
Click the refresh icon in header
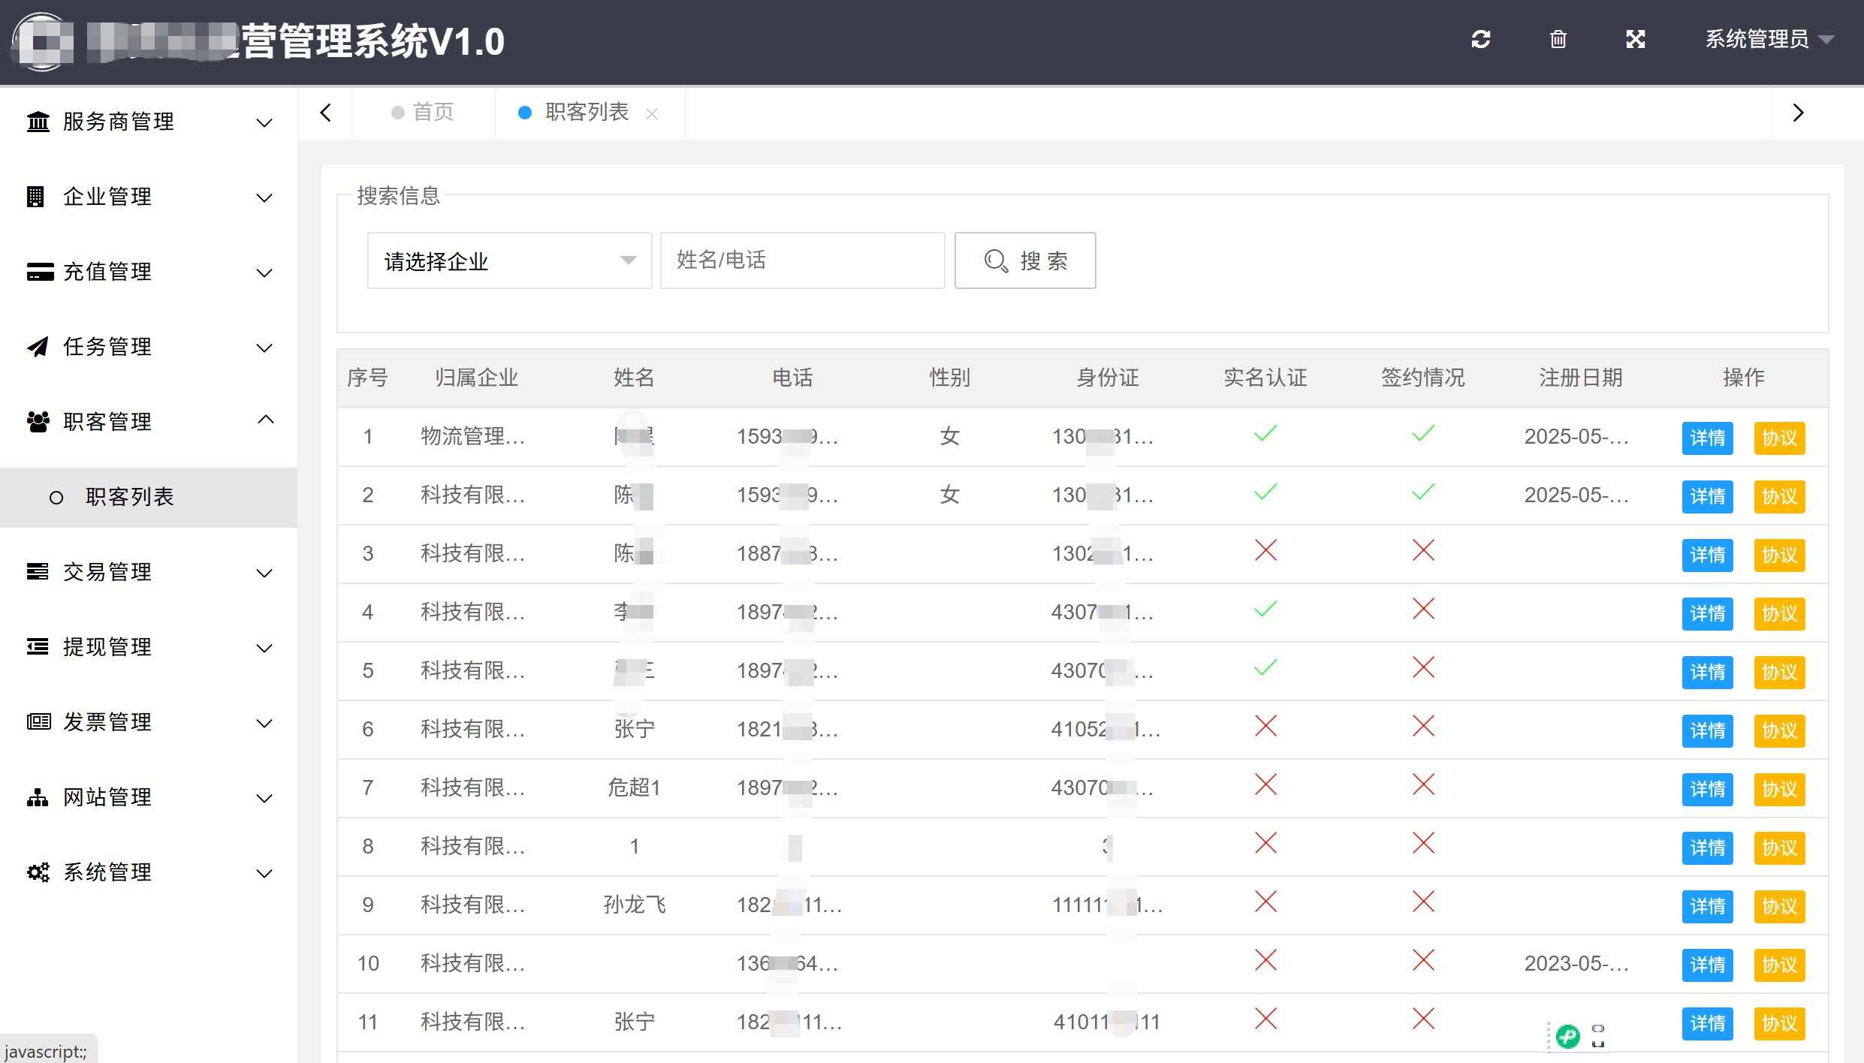point(1480,39)
